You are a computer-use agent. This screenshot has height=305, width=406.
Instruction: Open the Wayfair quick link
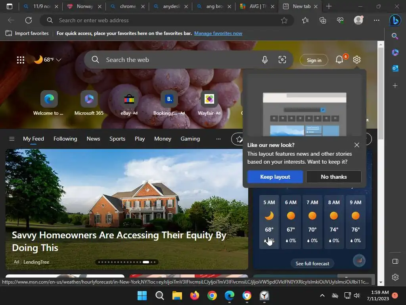click(209, 103)
